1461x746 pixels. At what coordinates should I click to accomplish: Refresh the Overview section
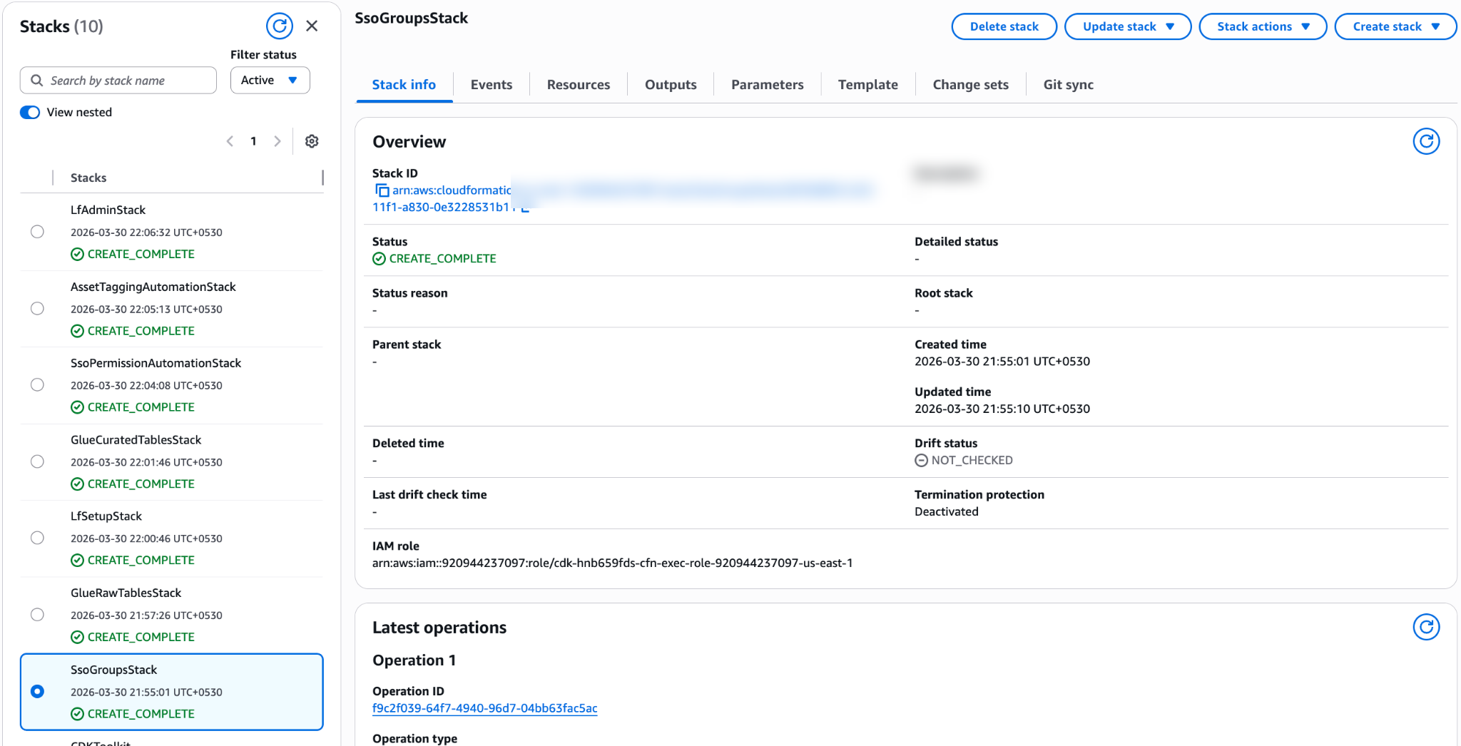[x=1426, y=141]
